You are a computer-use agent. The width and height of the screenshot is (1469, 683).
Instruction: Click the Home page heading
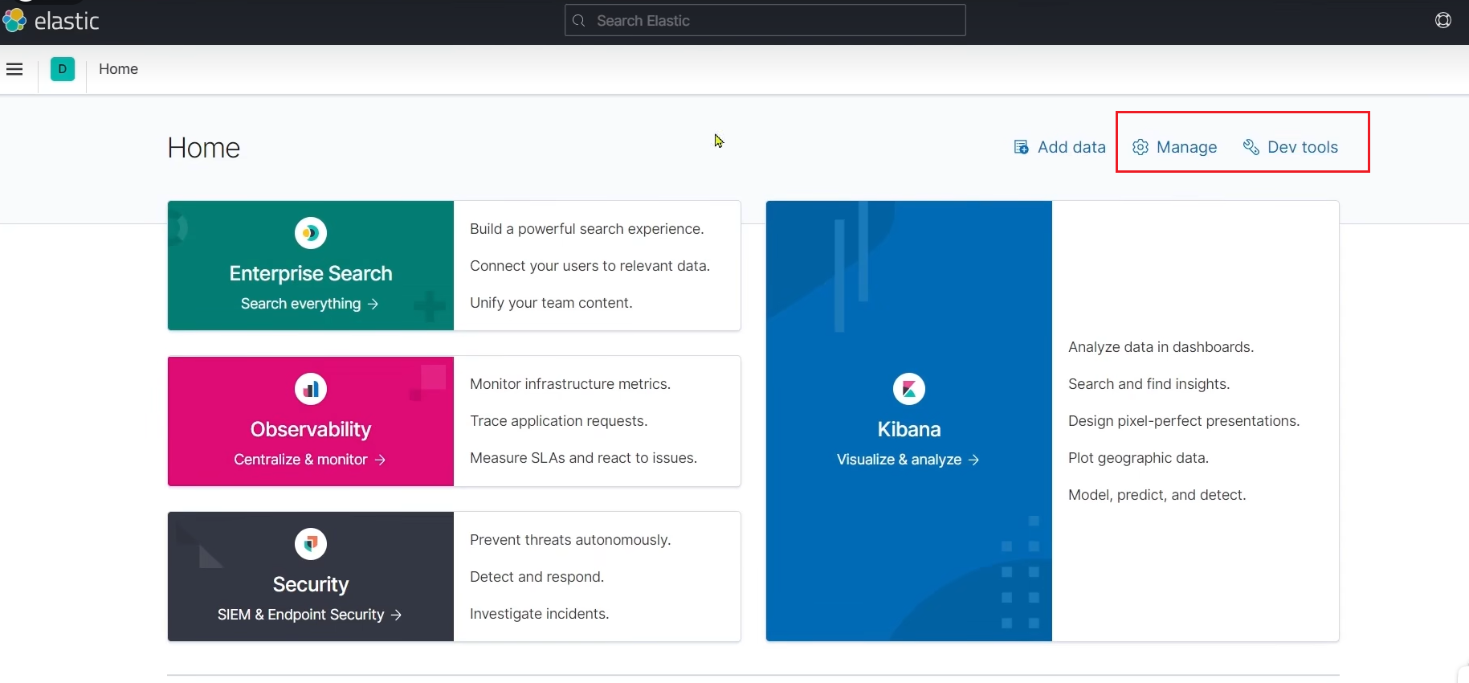coord(204,148)
